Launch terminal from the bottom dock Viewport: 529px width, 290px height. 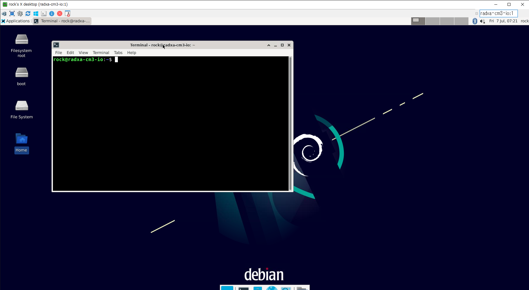[x=244, y=288]
